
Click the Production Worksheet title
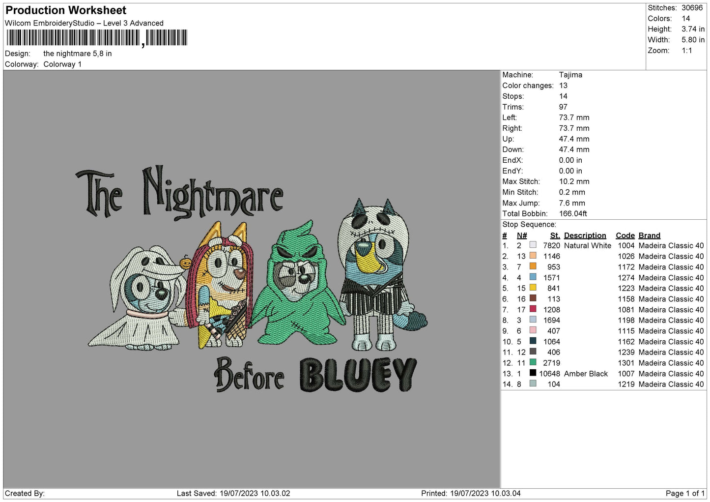coord(66,10)
